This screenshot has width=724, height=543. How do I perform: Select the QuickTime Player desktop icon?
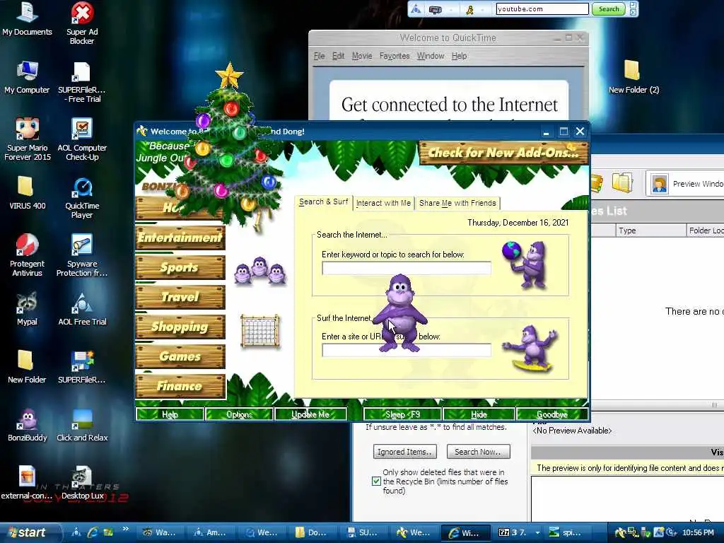(82, 198)
